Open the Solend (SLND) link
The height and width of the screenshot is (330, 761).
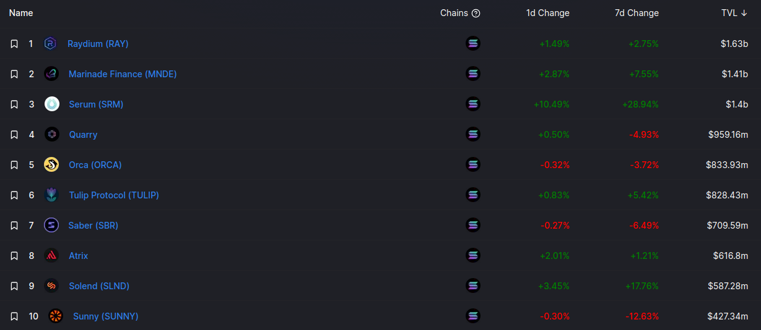click(99, 286)
